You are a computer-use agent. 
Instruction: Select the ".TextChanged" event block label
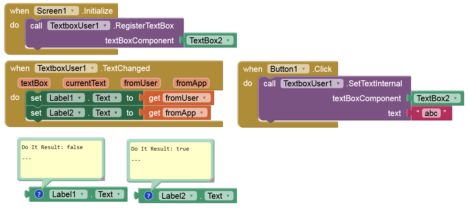(x=125, y=68)
